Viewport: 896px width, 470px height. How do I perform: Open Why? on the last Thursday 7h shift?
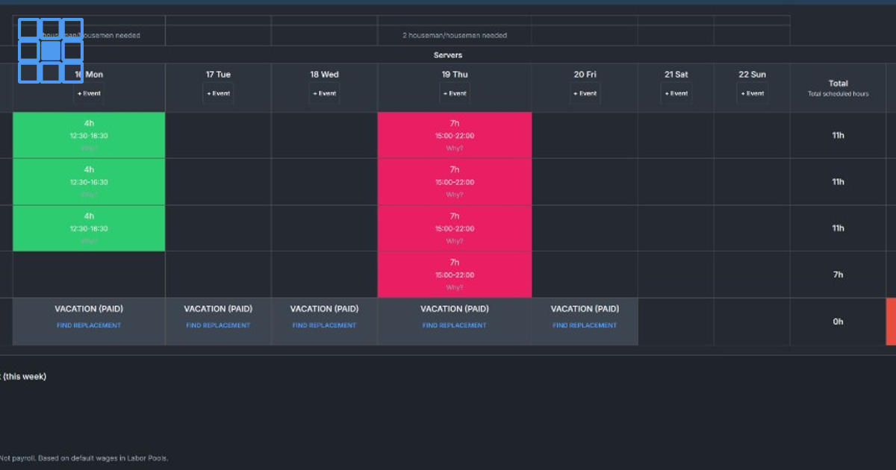[x=454, y=286]
